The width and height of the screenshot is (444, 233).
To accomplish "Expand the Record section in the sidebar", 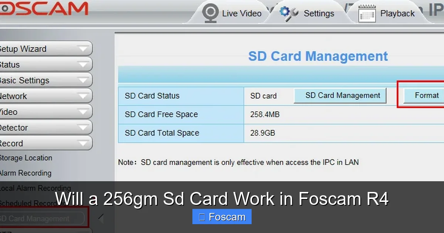I will point(44,143).
